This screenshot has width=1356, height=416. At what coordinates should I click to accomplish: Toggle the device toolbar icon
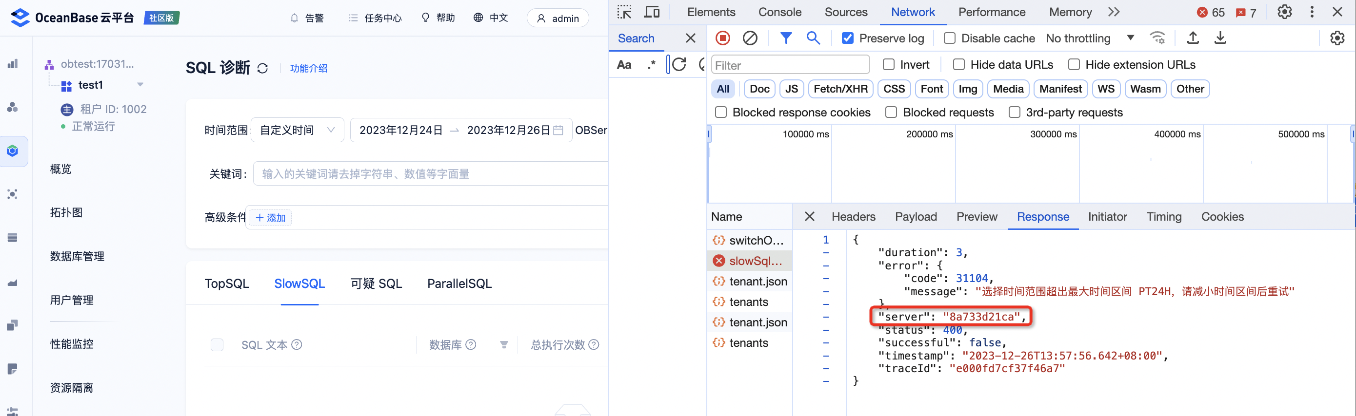tap(652, 12)
